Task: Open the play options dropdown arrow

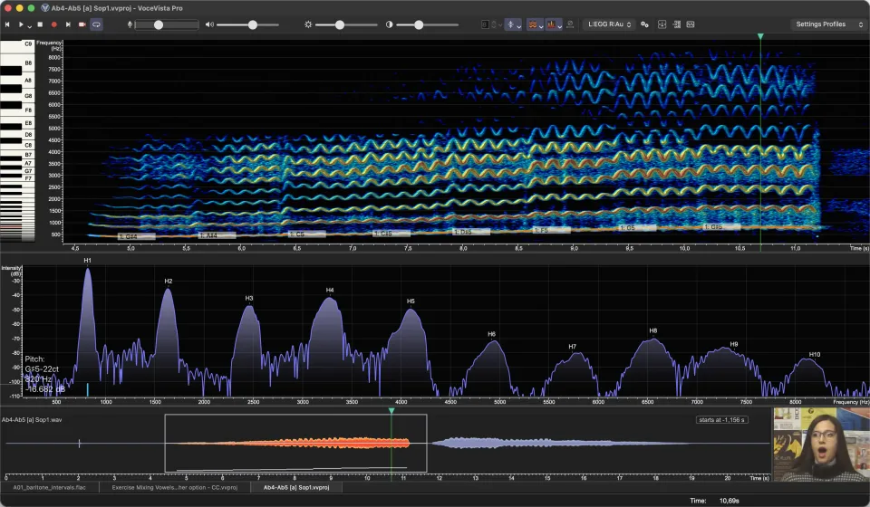Action: coord(29,26)
